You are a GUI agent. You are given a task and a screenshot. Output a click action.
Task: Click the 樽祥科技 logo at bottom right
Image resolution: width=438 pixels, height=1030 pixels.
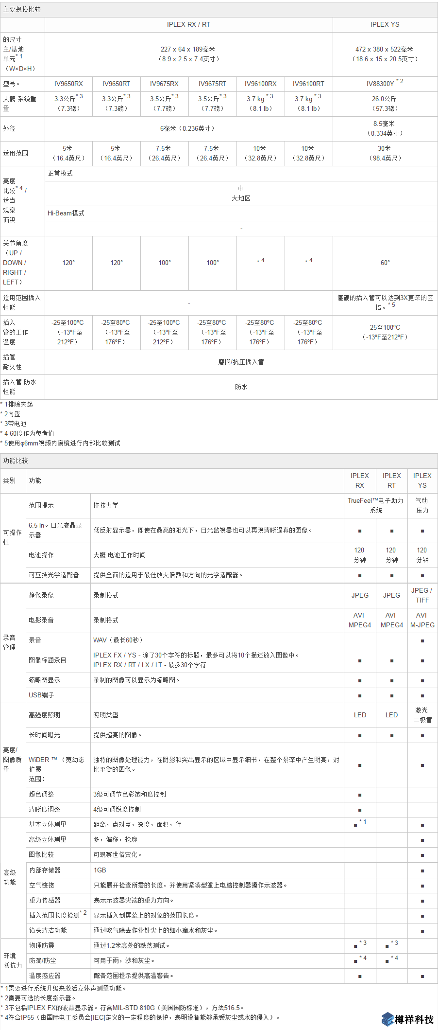[407, 1019]
